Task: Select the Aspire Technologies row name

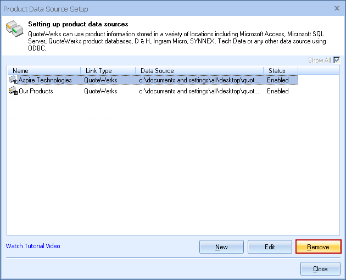Action: (x=45, y=80)
